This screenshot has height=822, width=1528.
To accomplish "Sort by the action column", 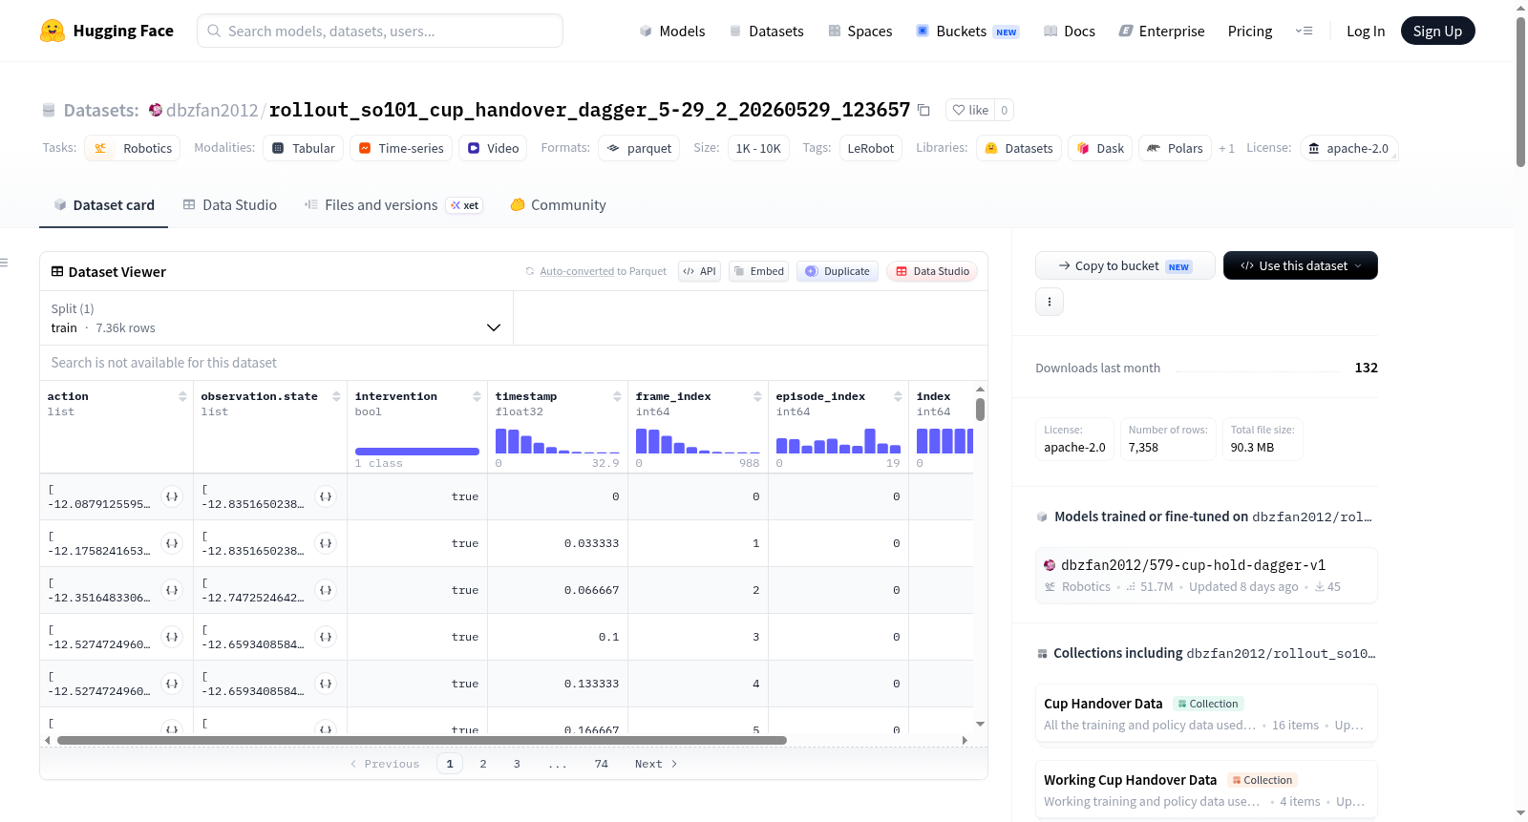I will (x=182, y=396).
